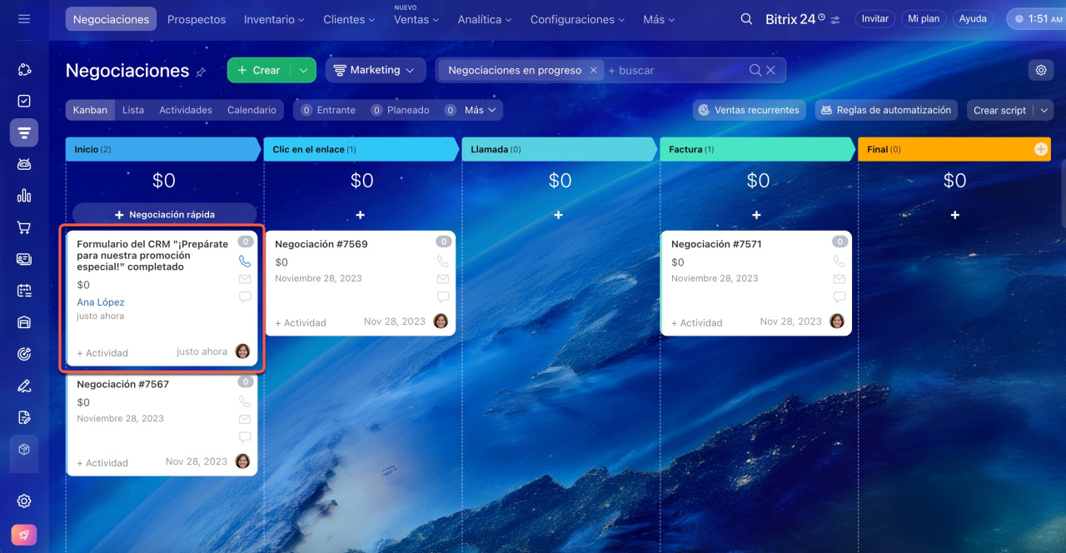Expand the Más counter dropdown
Image resolution: width=1066 pixels, height=553 pixels.
click(481, 110)
